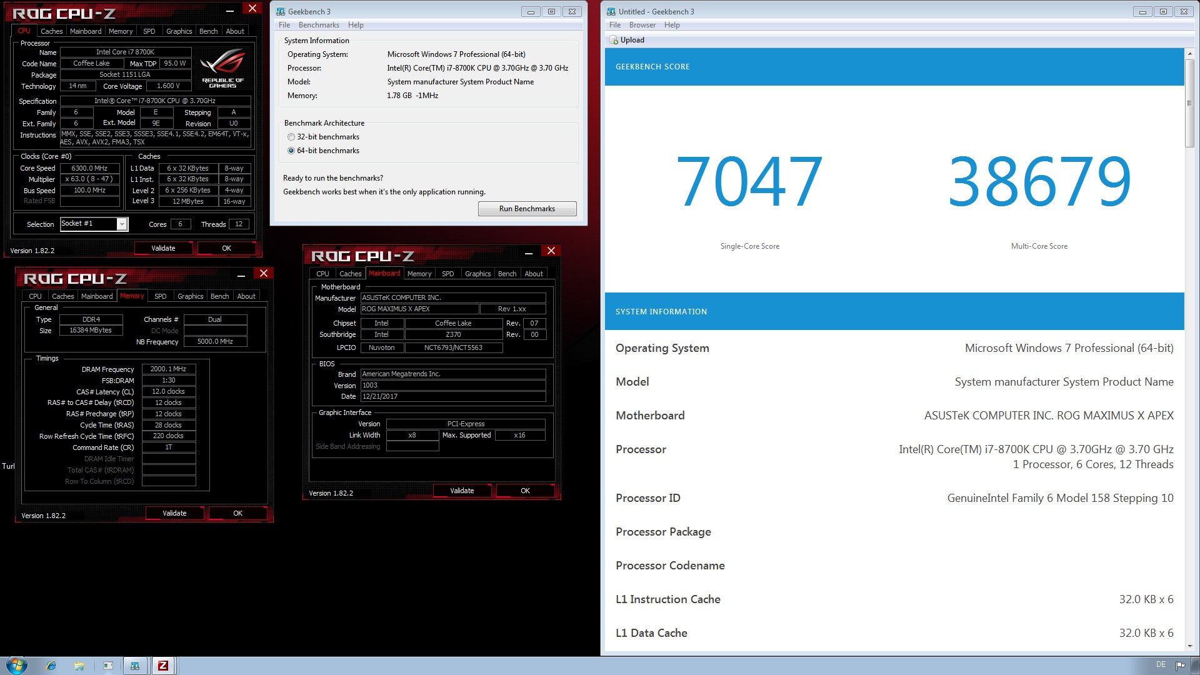The image size is (1200, 675).
Task: Click the ROG MAXIMUS X APEX model field
Action: pos(419,309)
